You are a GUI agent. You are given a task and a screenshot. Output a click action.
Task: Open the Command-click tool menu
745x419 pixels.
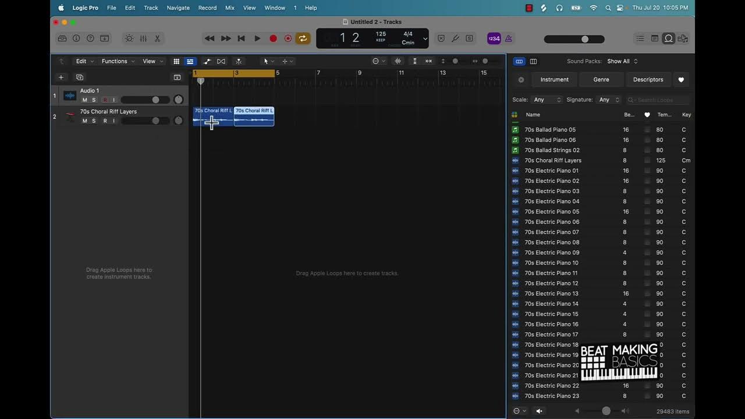pos(288,61)
